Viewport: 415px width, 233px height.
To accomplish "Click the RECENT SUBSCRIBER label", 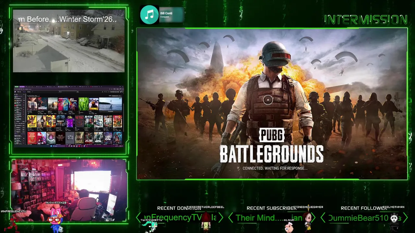I will point(271,208).
